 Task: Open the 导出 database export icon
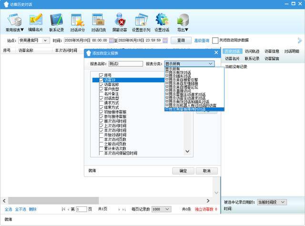point(183,20)
